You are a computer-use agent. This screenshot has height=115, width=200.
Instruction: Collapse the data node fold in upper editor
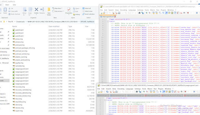tap(108, 22)
